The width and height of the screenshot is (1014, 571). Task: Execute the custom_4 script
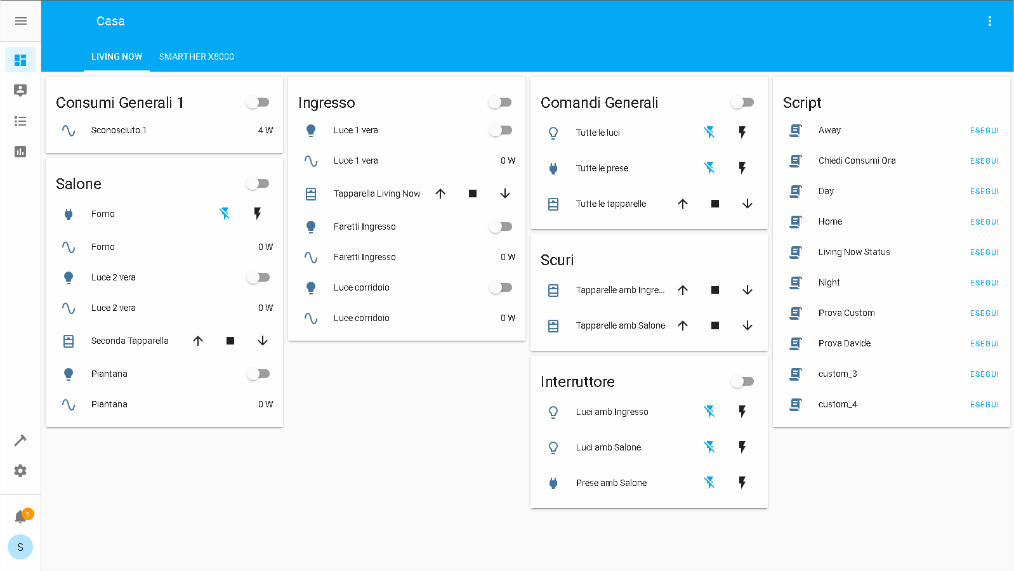[984, 405]
